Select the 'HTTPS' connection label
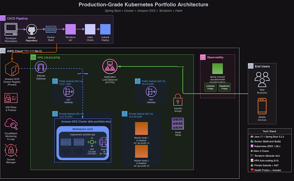The image size is (294, 181). [181, 67]
